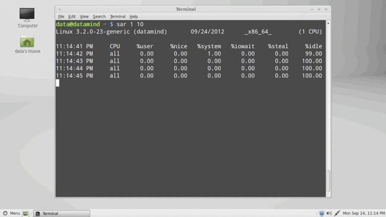386x217 pixels.
Task: Click the 11:14:42 PM timestamp
Action: click(x=75, y=54)
